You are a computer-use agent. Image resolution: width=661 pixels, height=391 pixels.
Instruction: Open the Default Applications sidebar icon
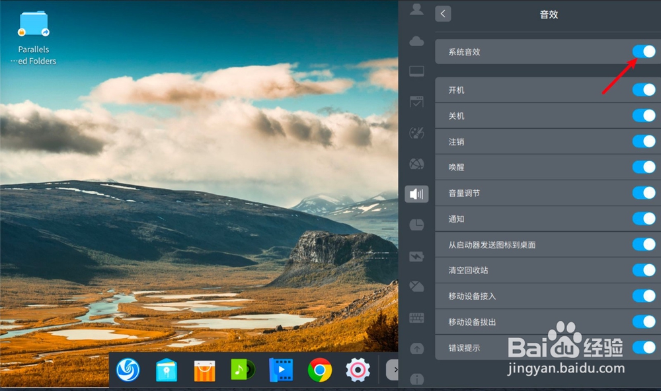pyautogui.click(x=416, y=102)
